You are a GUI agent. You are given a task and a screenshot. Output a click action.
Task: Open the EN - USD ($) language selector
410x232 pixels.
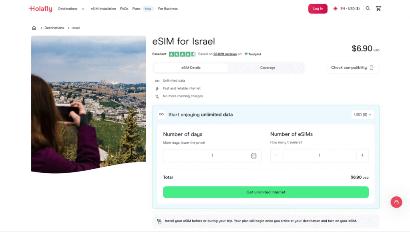(346, 8)
